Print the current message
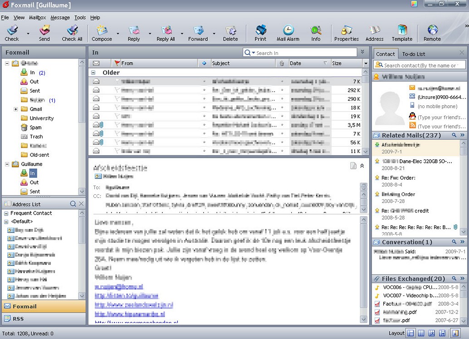Viewport: 469px width, 339px height. pyautogui.click(x=260, y=33)
